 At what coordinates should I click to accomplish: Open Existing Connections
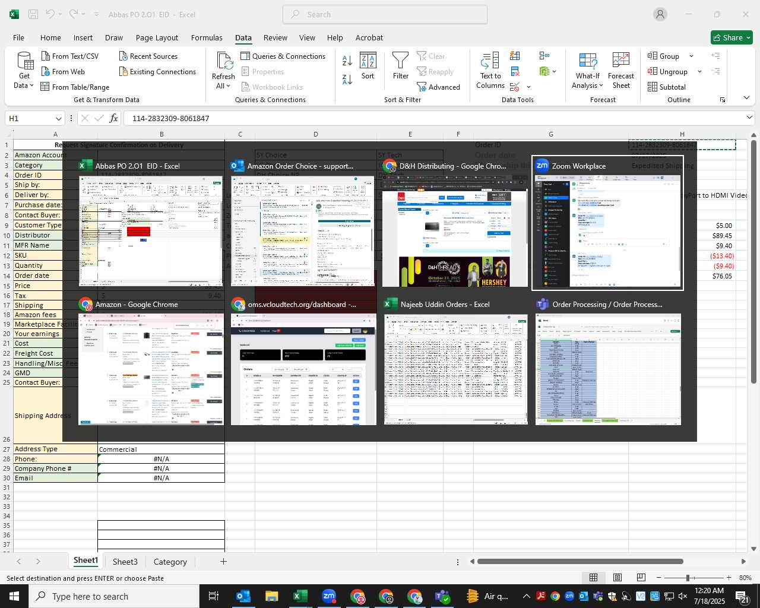point(157,71)
